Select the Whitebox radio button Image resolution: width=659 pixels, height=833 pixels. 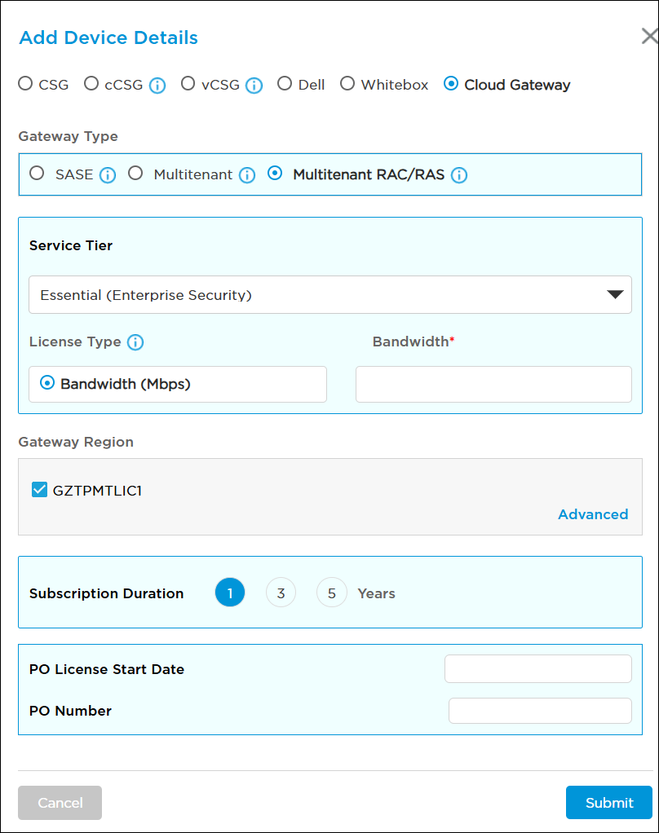coord(347,84)
